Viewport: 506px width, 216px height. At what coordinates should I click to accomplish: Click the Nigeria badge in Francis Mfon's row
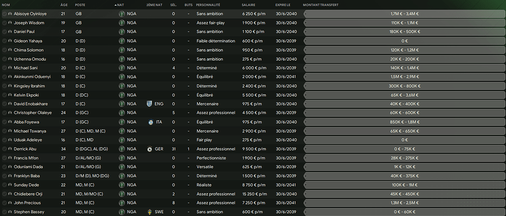(122, 158)
